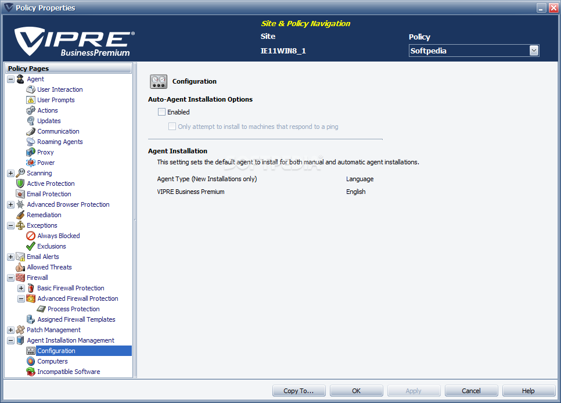This screenshot has width=561, height=403.
Task: Click the Allowed Threats thumbs-up icon
Action: [x=20, y=267]
